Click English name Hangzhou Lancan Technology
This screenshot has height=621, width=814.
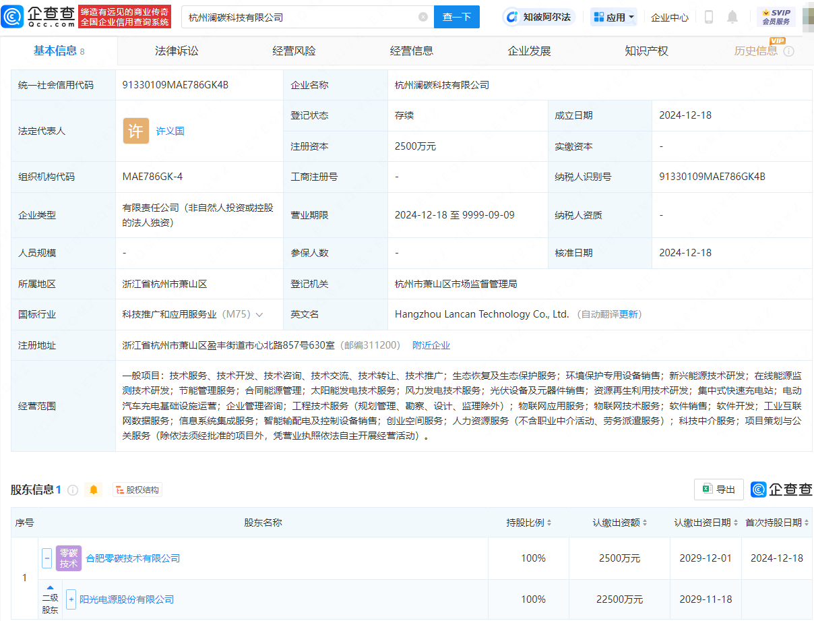(x=482, y=315)
